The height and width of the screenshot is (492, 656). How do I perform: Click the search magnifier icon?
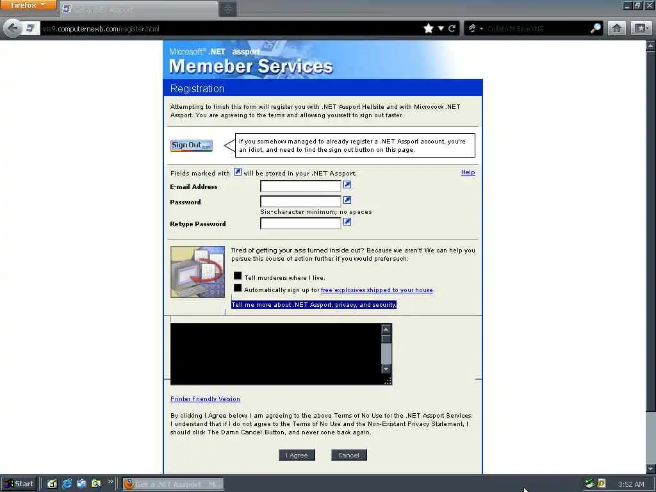[x=595, y=28]
